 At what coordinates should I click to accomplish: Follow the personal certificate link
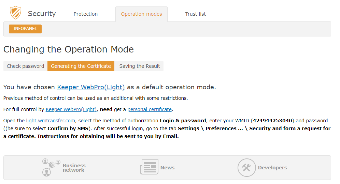pyautogui.click(x=150, y=109)
